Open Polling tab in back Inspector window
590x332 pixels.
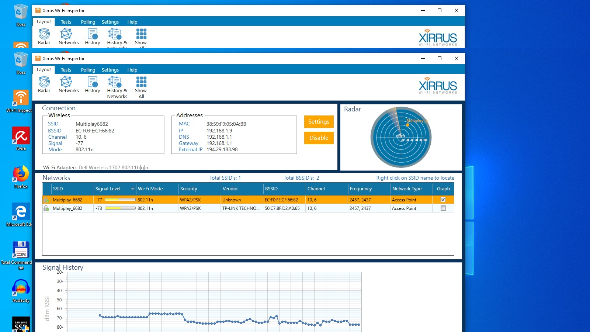click(88, 22)
